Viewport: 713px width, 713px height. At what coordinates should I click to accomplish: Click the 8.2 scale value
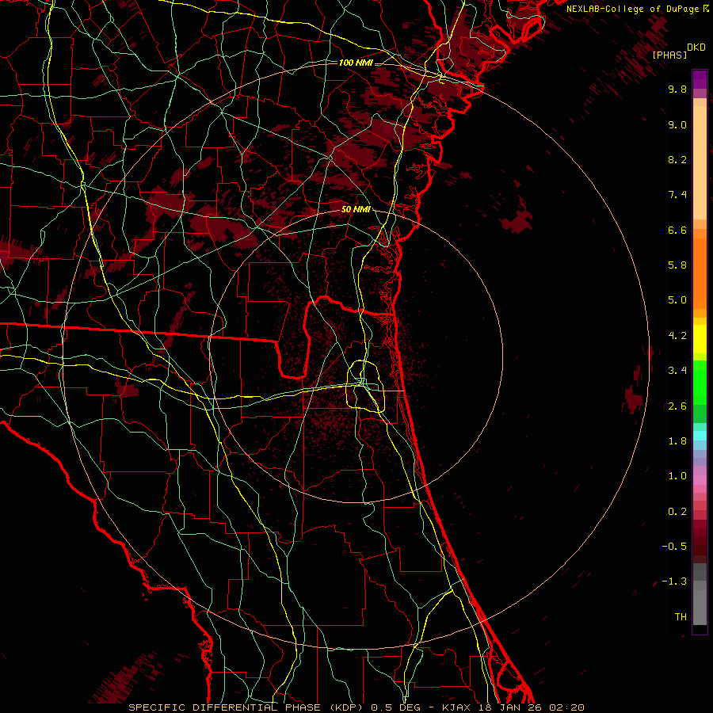[x=677, y=159]
